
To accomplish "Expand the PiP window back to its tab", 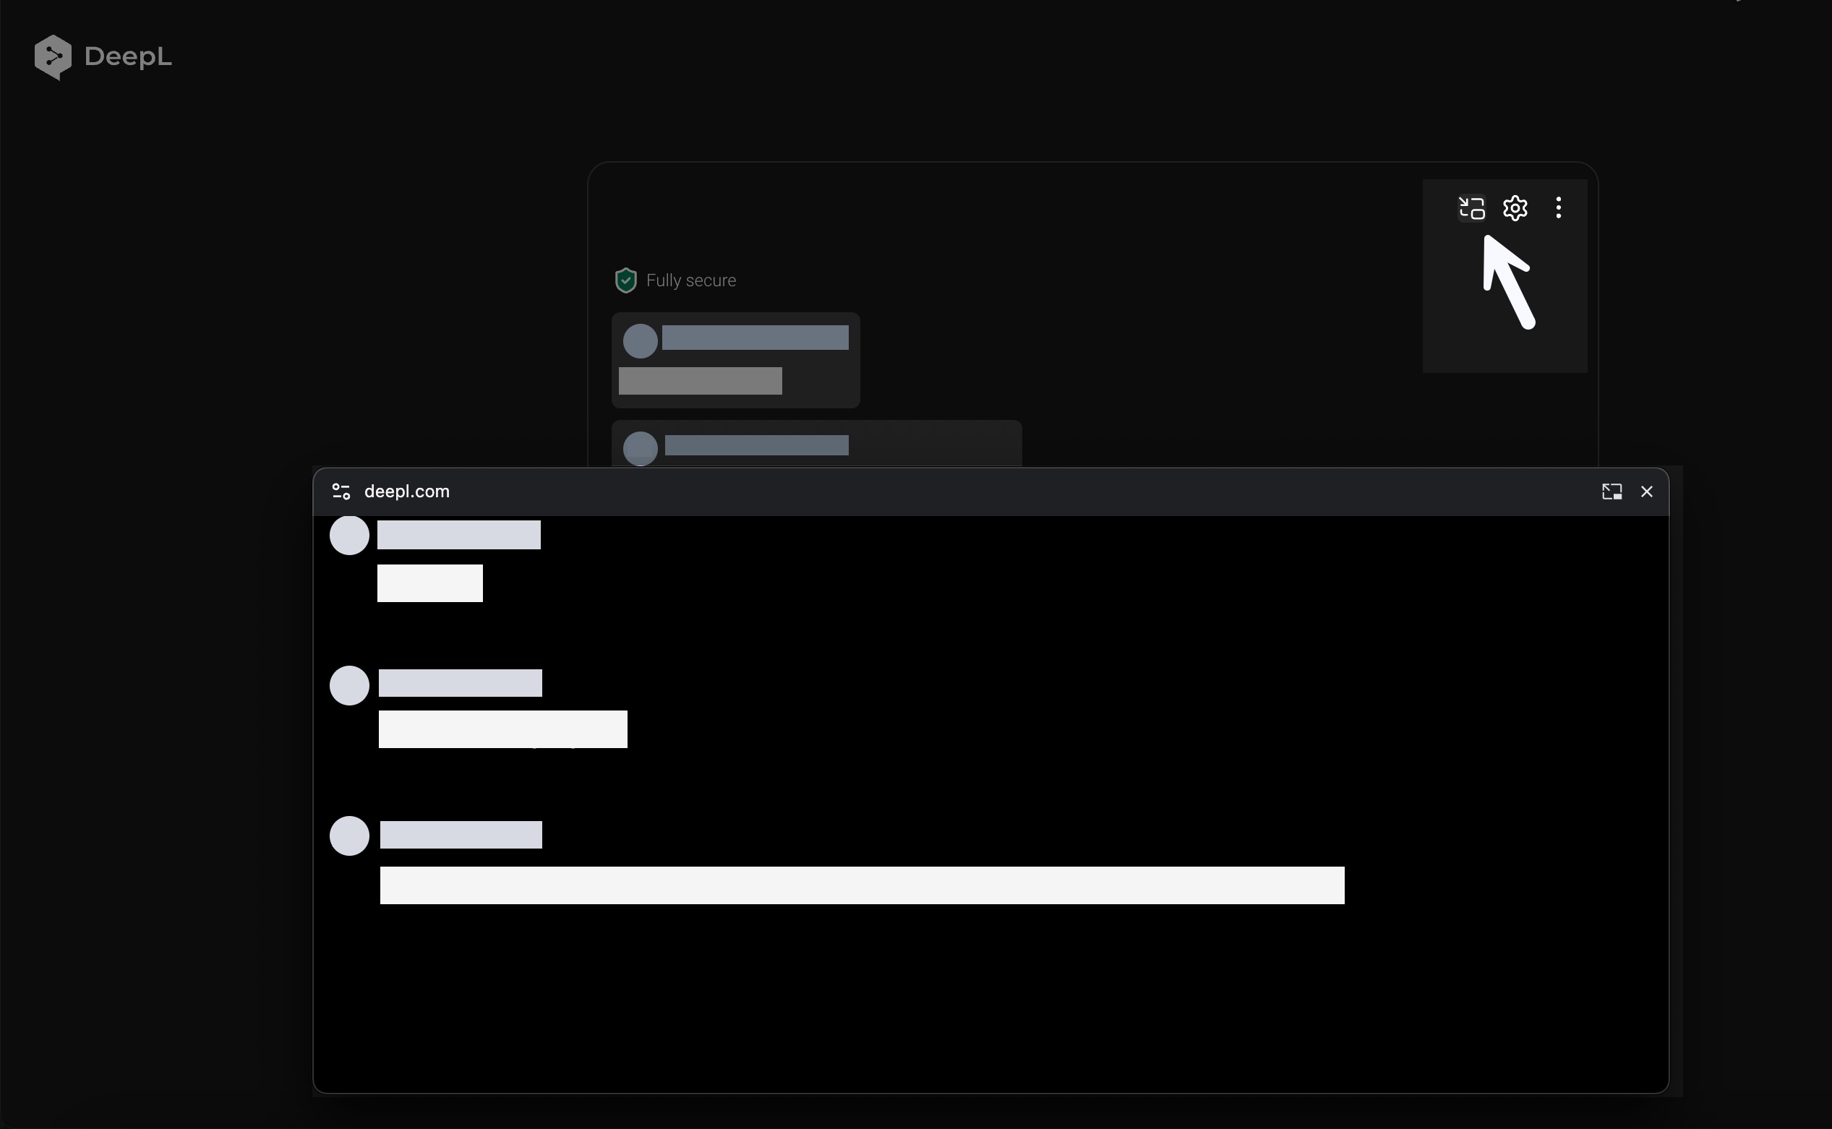I will click(1611, 491).
